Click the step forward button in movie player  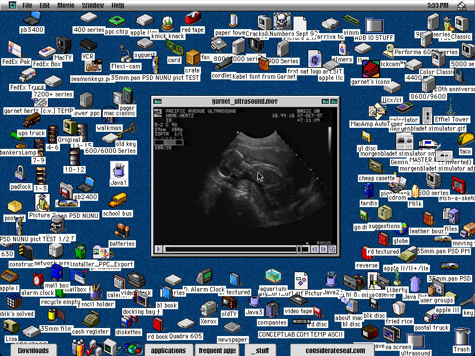coord(323,249)
